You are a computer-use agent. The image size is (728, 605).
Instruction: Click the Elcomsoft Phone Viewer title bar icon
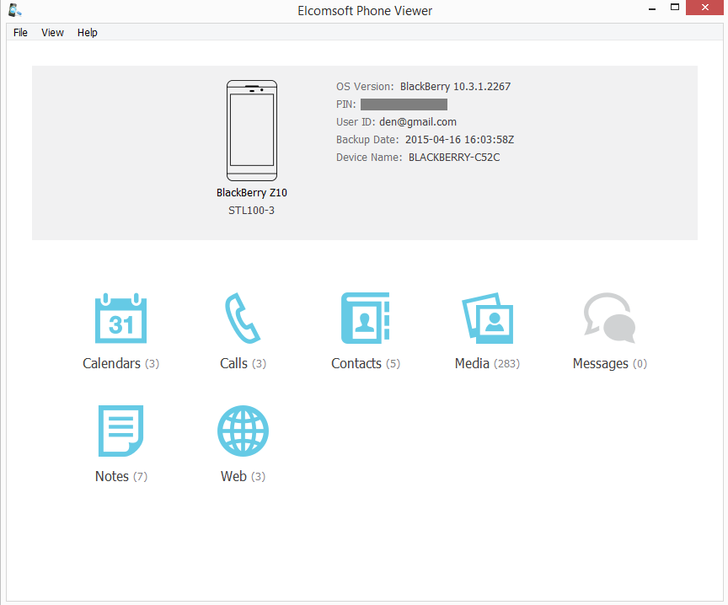point(13,9)
